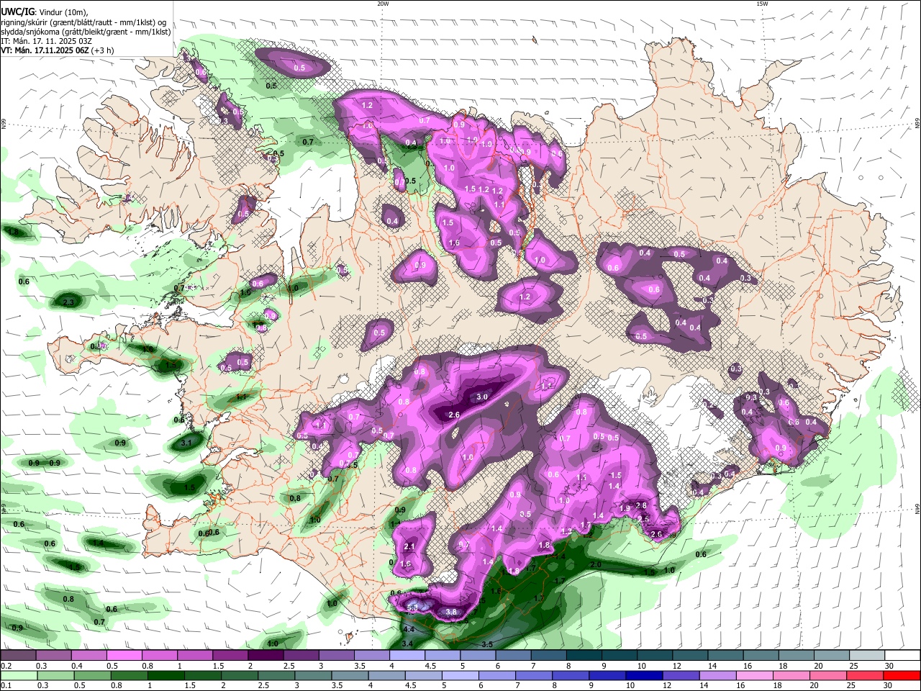Click the 3.0 snowfall value on the map

pyautogui.click(x=482, y=397)
